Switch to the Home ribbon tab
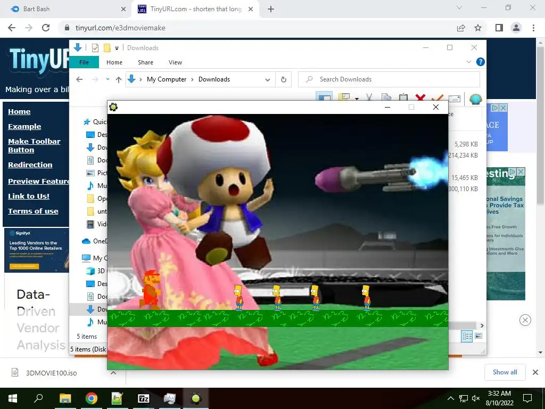The width and height of the screenshot is (545, 409). click(x=114, y=62)
